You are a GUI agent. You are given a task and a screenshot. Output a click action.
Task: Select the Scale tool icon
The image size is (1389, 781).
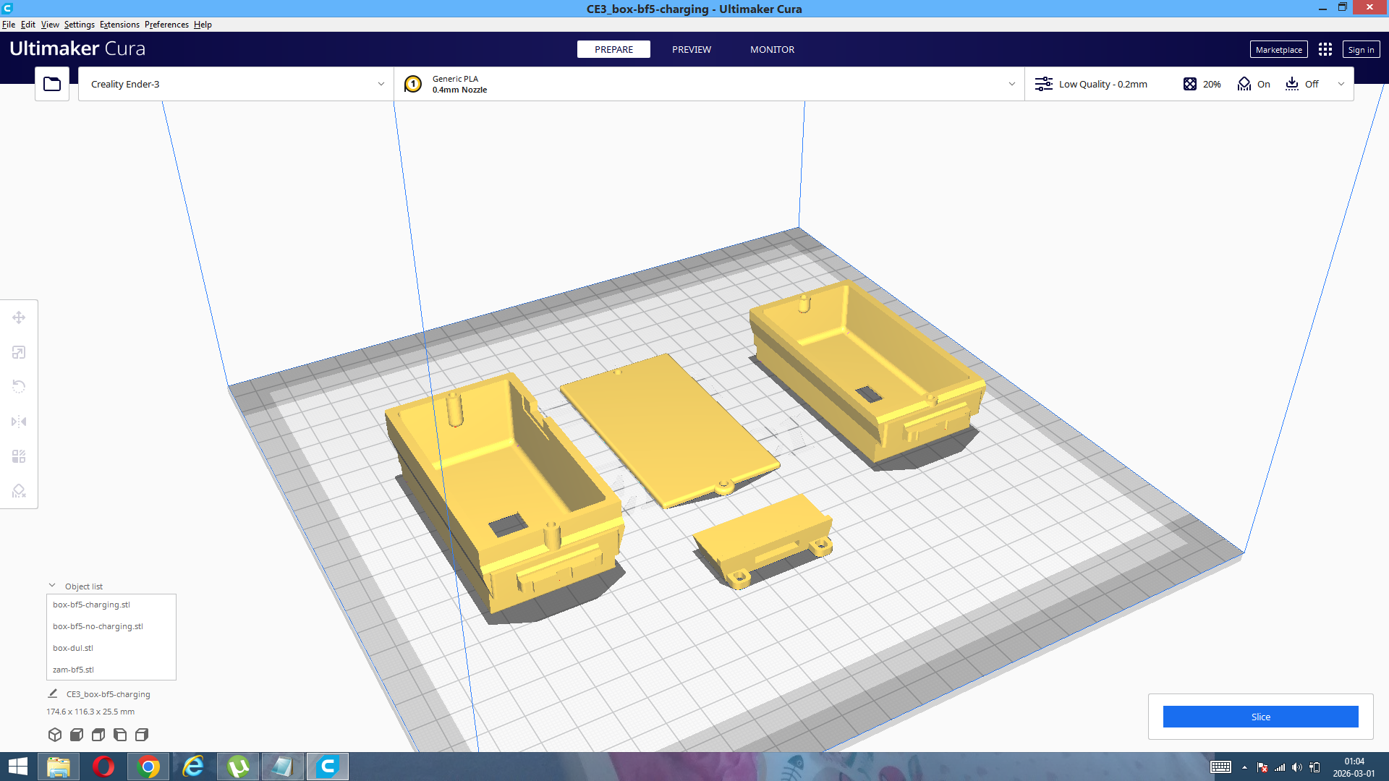coord(19,352)
